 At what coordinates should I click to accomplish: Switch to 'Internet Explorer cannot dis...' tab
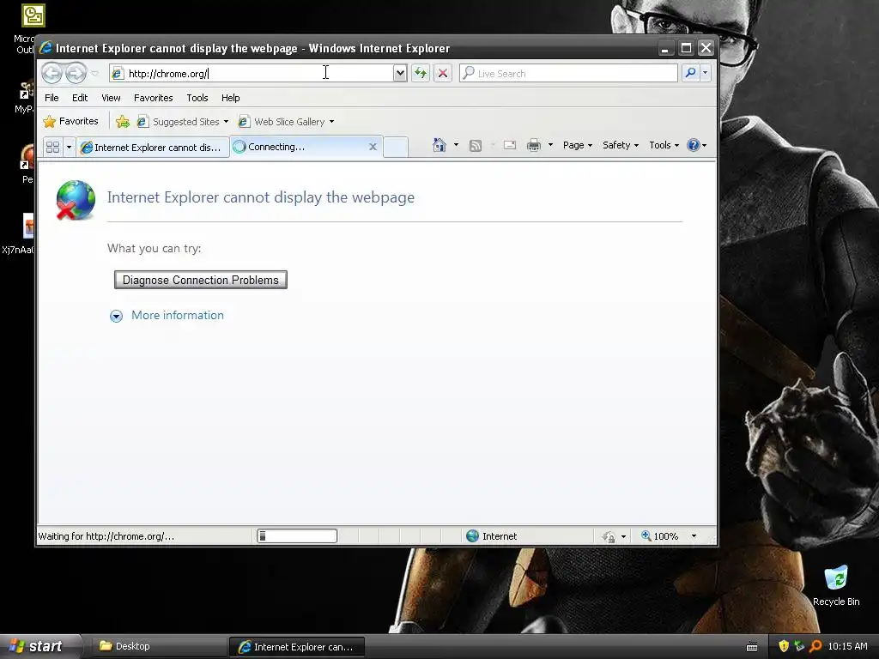(153, 147)
